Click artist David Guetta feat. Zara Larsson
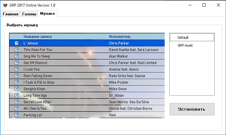Screen dimensions: 226x135 133,50
